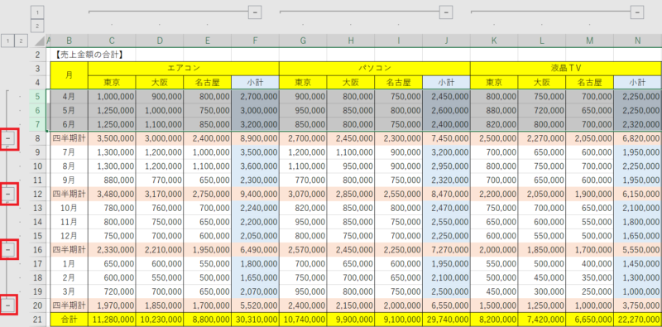Select column F header
Image resolution: width=662 pixels, height=327 pixels.
click(x=255, y=41)
